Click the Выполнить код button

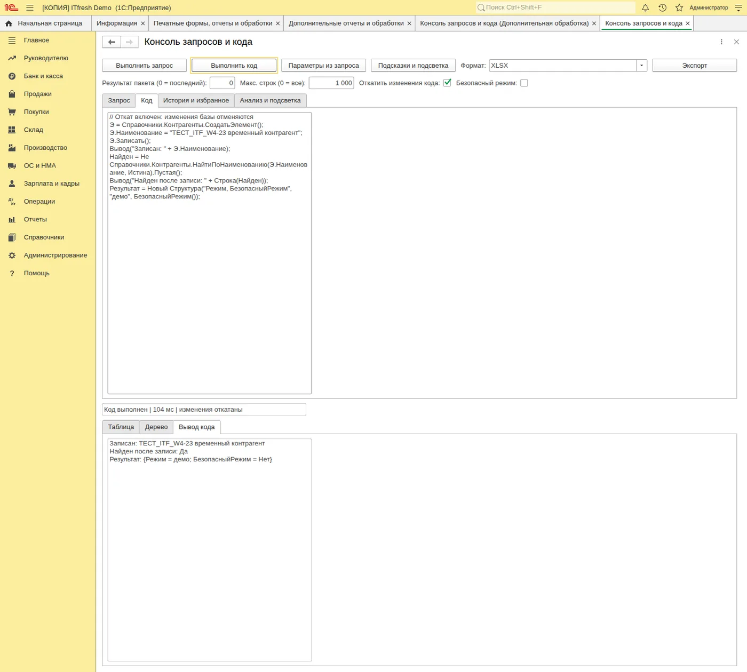pos(234,66)
